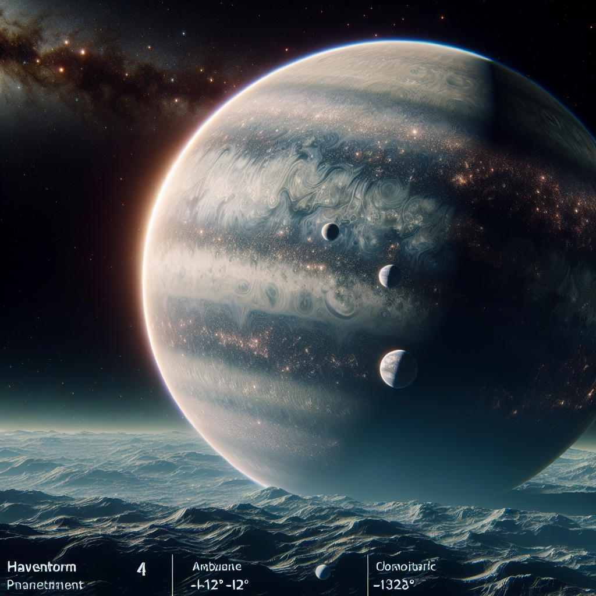Select the middle moon crossing the planet
Image resolution: width=596 pixels, height=596 pixels.
click(x=389, y=276)
